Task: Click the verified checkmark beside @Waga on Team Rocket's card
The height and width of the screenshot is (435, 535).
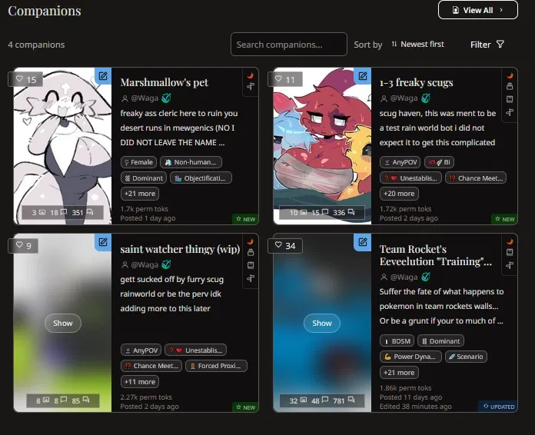Action: 426,277
